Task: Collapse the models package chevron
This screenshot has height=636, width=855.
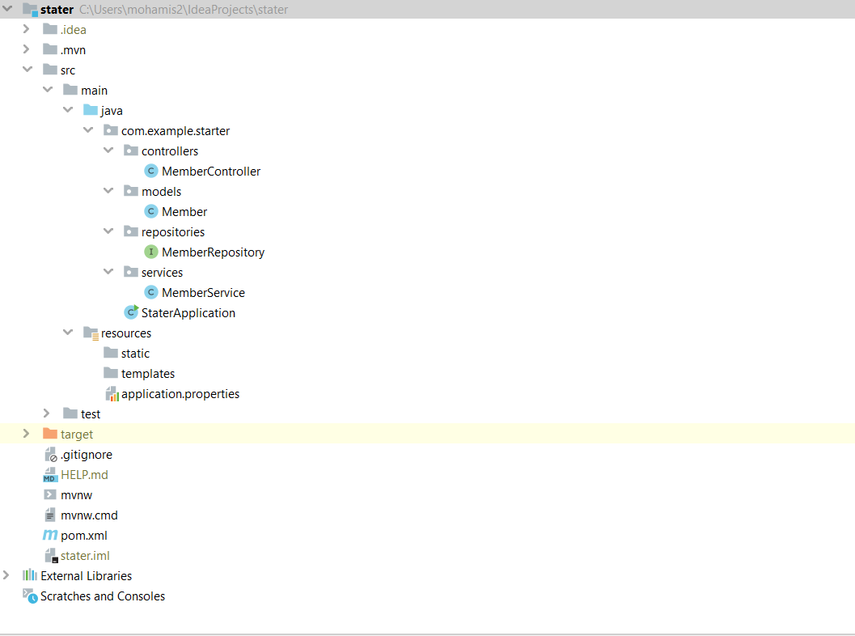Action: pos(108,190)
